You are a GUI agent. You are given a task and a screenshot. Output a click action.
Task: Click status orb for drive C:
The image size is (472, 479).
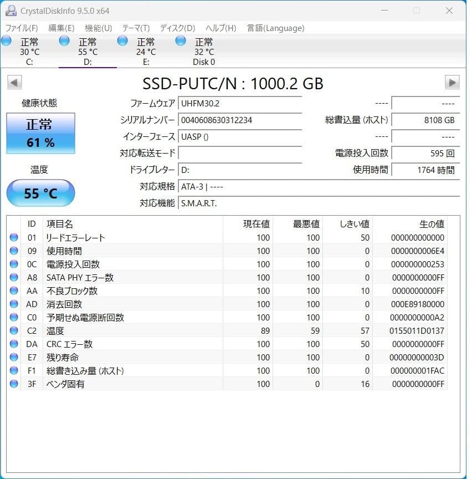click(6, 40)
